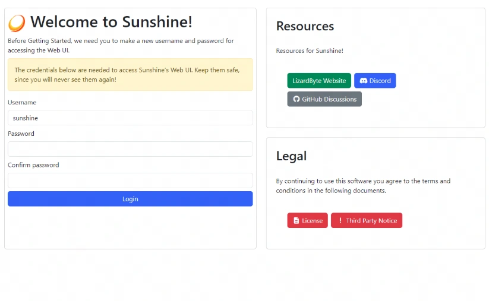Focus the Password input field
This screenshot has width=489, height=301.
pos(130,149)
